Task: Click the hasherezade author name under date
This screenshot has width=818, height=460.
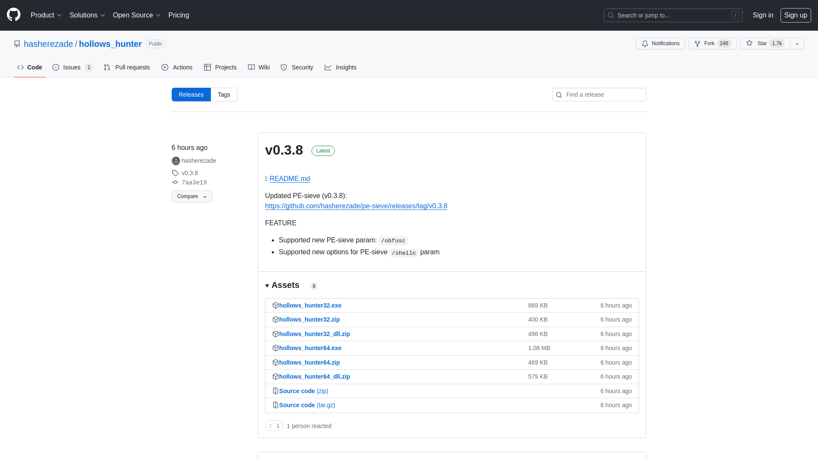Action: [x=199, y=161]
